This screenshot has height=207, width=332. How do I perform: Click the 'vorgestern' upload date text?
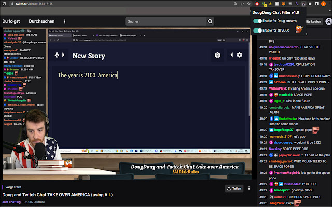click(x=13, y=187)
